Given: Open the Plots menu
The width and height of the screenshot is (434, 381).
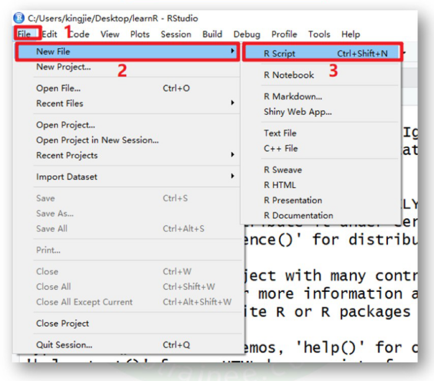Looking at the screenshot, I should coord(140,34).
